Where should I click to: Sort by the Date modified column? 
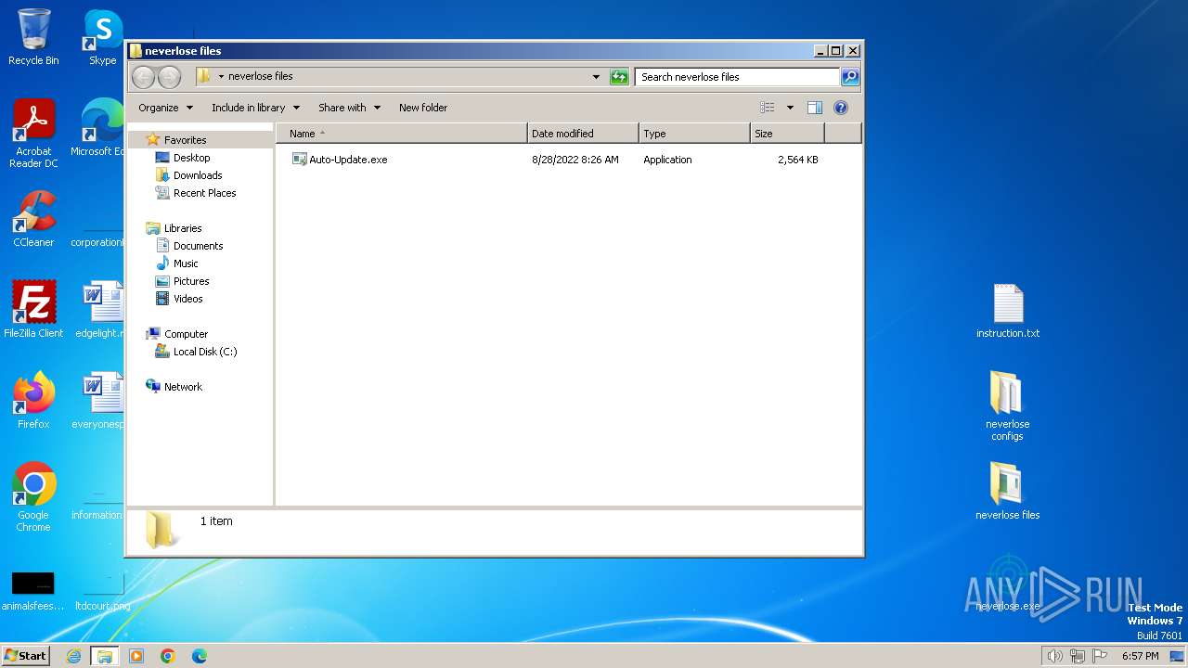(583, 134)
